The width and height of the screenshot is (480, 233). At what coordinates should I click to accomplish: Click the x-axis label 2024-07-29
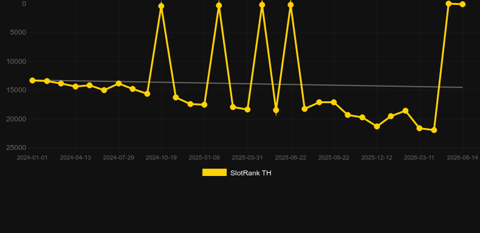tap(118, 158)
